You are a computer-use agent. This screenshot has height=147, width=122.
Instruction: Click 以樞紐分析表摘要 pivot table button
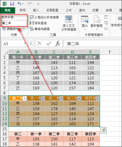click(44, 17)
